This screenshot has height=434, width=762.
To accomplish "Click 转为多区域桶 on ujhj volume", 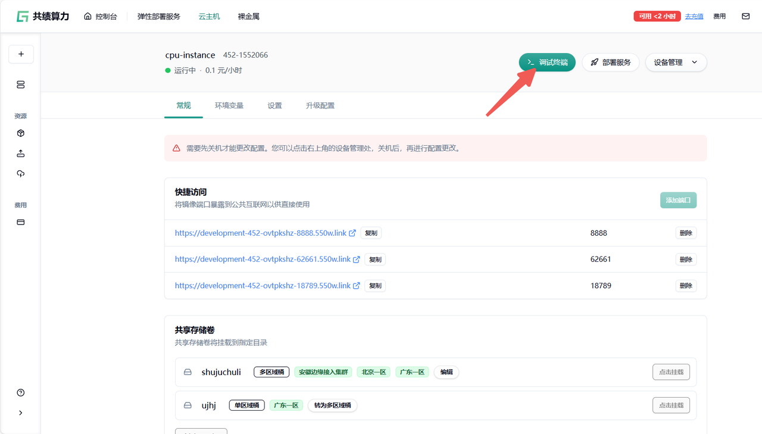I will click(x=332, y=405).
